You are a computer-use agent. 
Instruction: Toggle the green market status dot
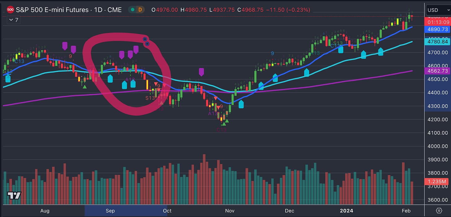[x=133, y=10]
